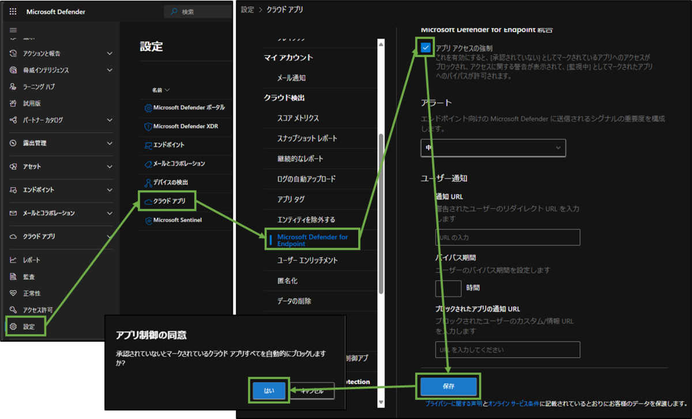This screenshot has width=692, height=419.
Task: Focus the ブロックされたアプリの通知 URL field
Action: 507,349
